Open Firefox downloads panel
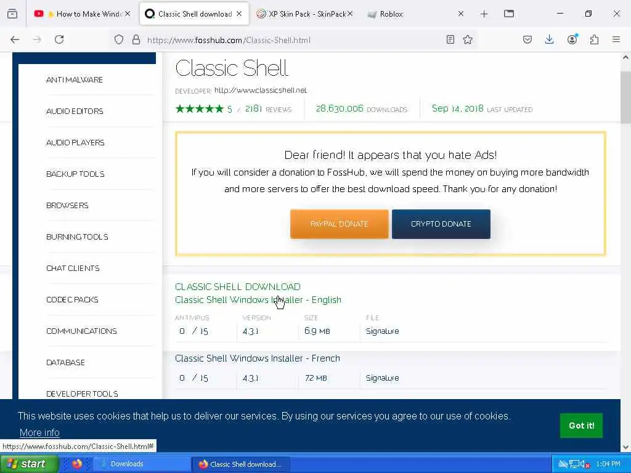The width and height of the screenshot is (631, 473). click(x=549, y=39)
